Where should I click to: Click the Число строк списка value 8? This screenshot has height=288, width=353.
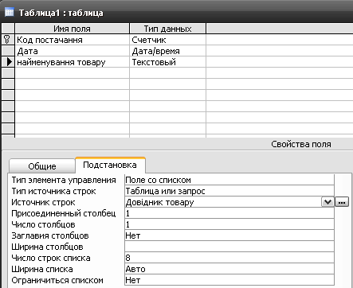(x=229, y=258)
